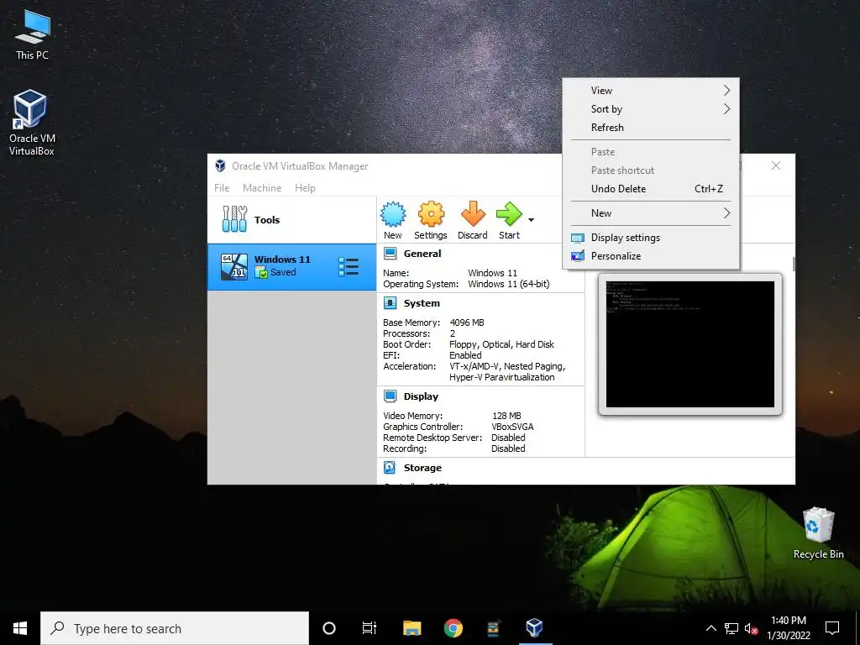Open the notification center icon
Image resolution: width=860 pixels, height=645 pixels.
[x=832, y=628]
